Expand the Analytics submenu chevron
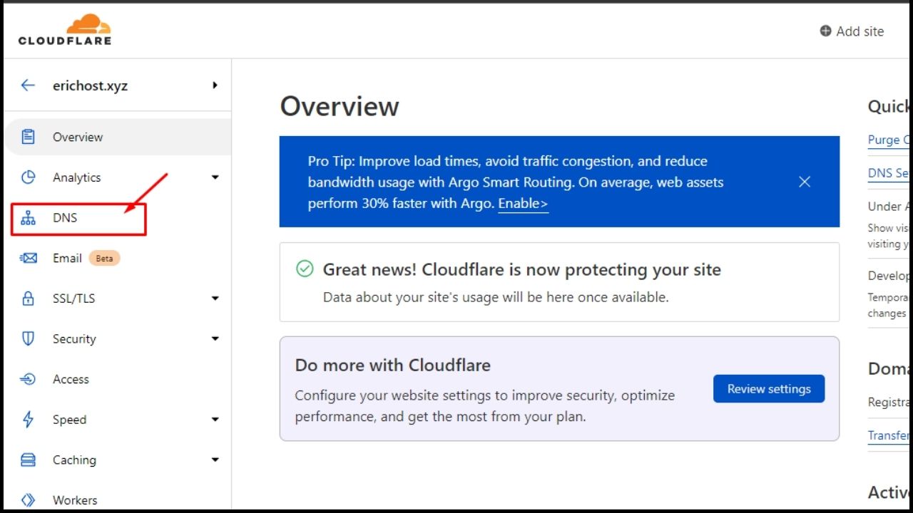913x513 pixels. click(x=215, y=177)
